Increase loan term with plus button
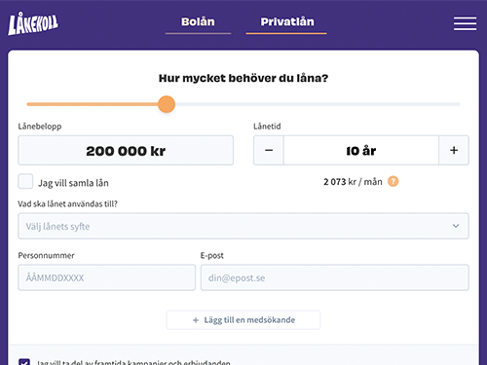The width and height of the screenshot is (487, 365). pos(454,151)
